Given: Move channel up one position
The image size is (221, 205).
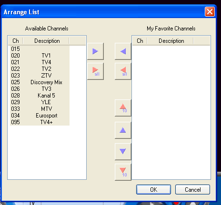Looking at the screenshot, I should pyautogui.click(x=123, y=130).
